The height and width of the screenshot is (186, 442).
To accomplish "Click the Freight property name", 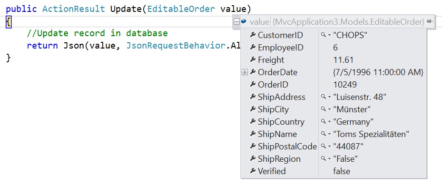I will 271,60.
